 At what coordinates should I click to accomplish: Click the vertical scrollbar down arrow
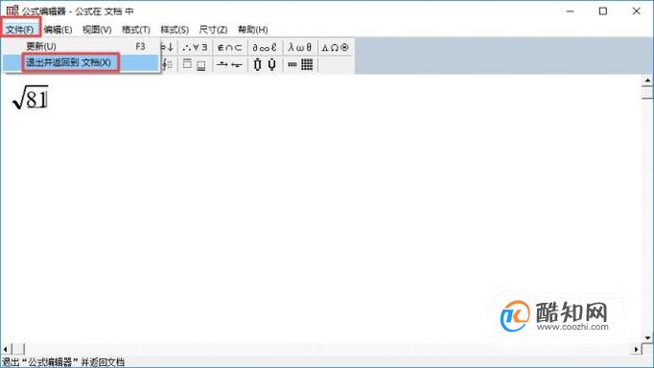(x=647, y=337)
